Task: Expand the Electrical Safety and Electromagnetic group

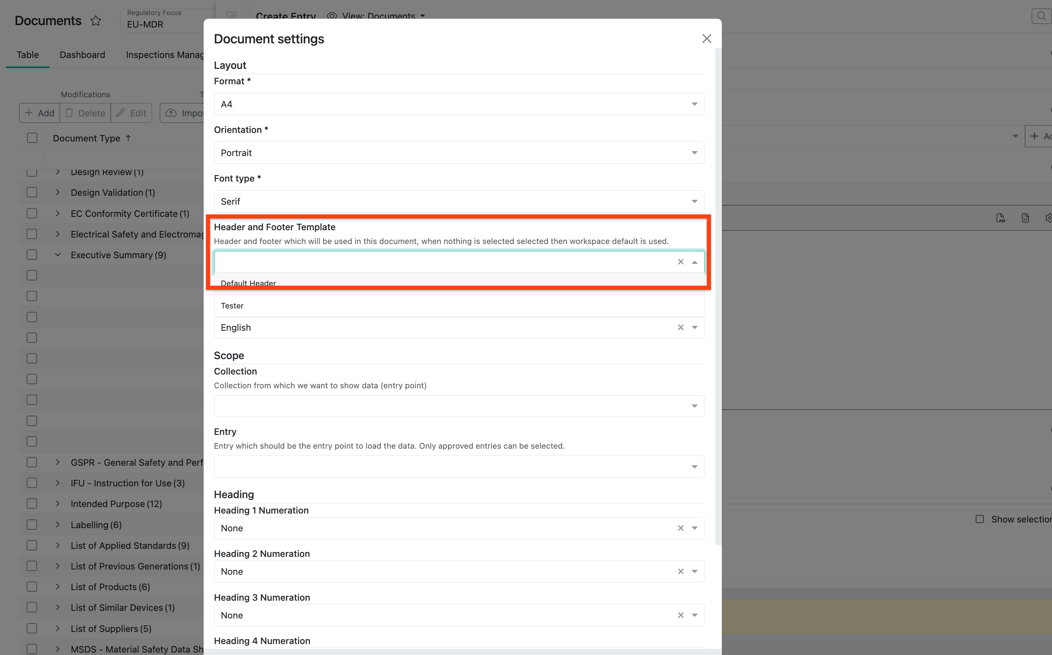Action: (x=58, y=234)
